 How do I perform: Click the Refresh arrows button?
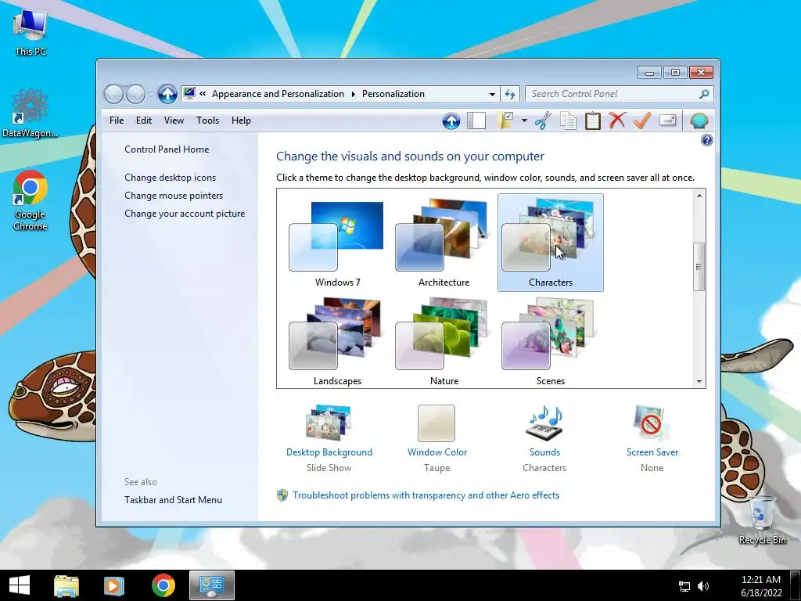(510, 94)
